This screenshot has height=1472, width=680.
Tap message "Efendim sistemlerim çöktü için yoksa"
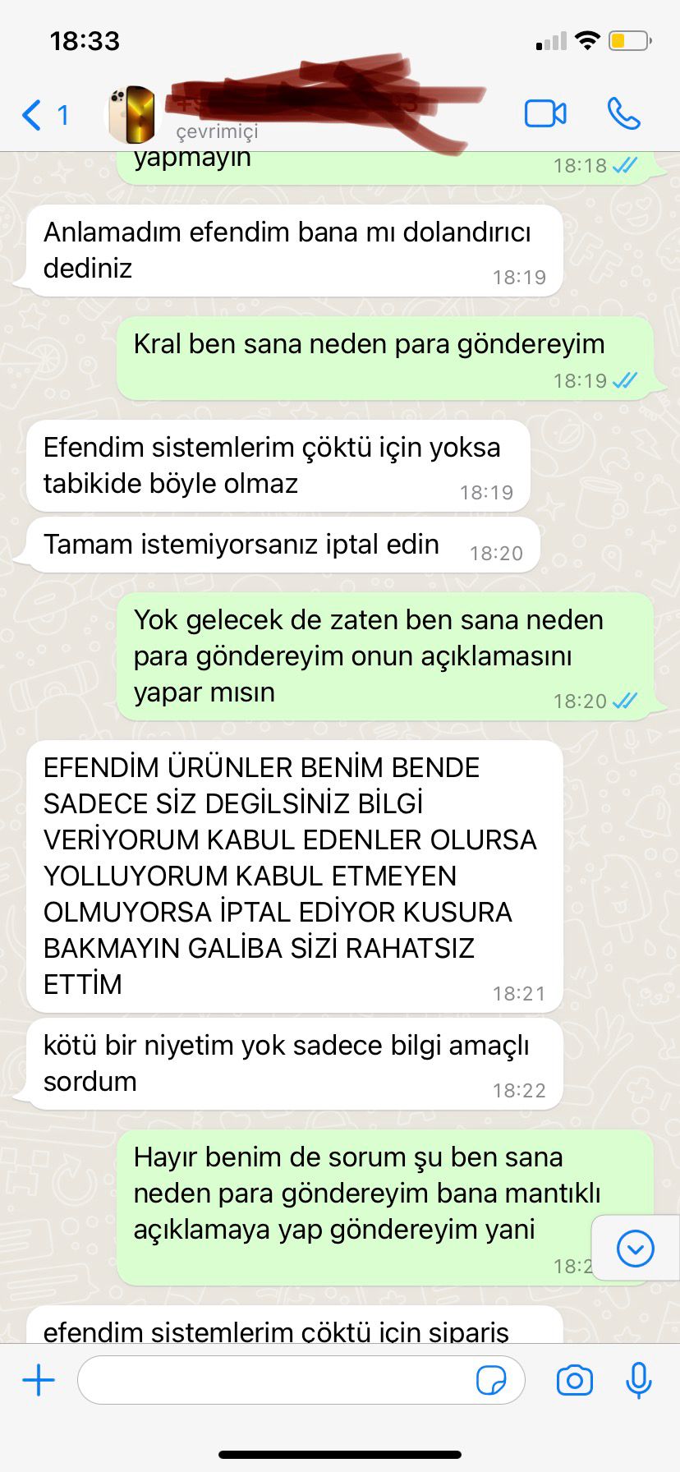(278, 466)
